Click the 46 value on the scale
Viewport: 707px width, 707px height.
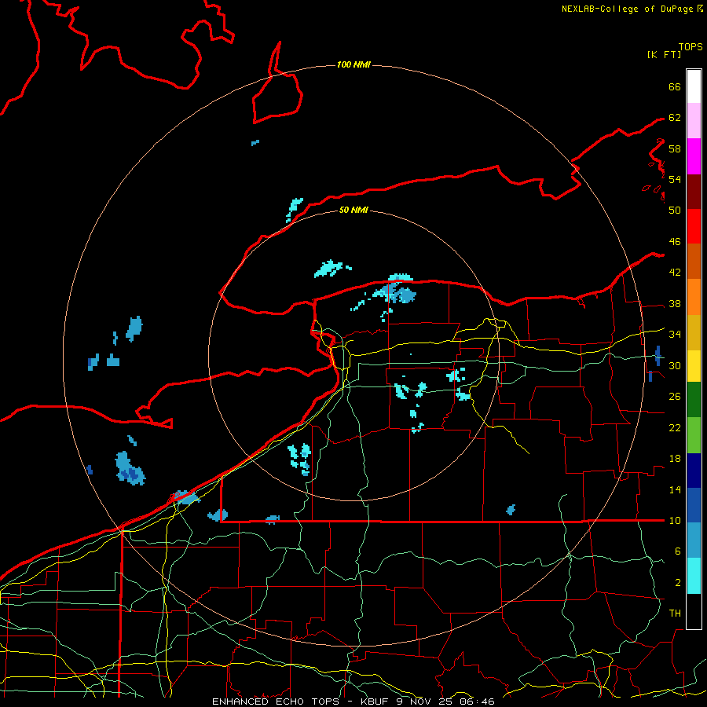pyautogui.click(x=675, y=242)
